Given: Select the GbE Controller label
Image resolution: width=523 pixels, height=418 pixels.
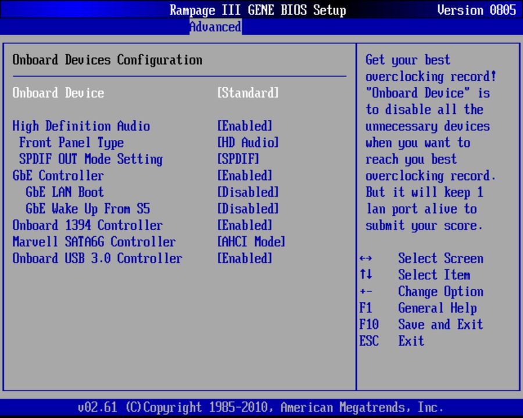Looking at the screenshot, I should click(x=58, y=176).
